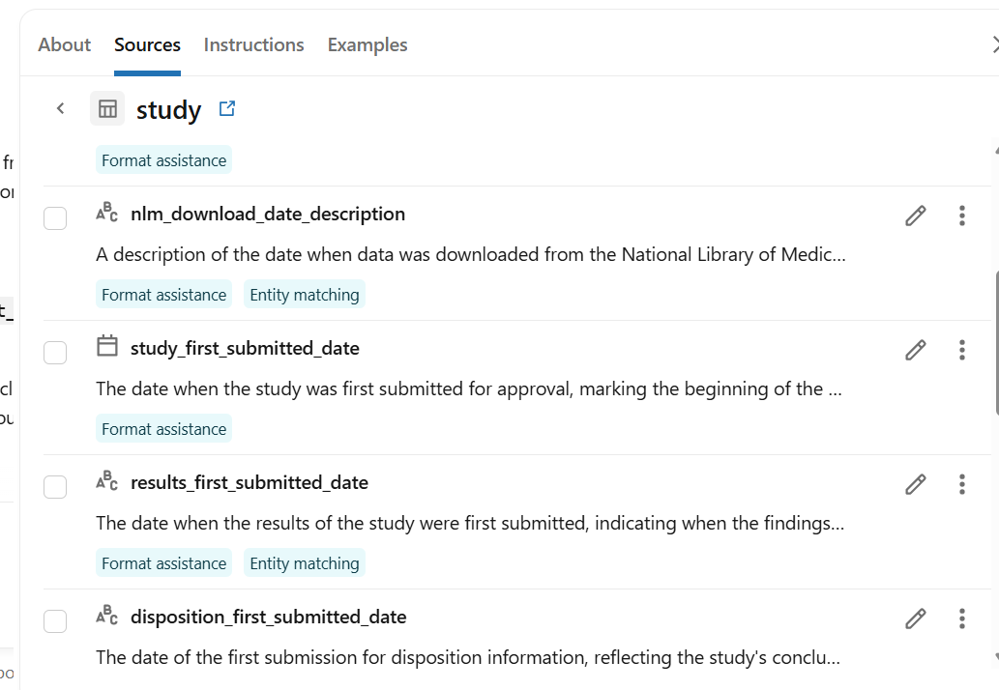Open the three-dot menu for study_first_submitted_date
Image resolution: width=999 pixels, height=690 pixels.
coord(962,350)
